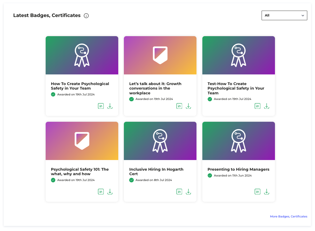This screenshot has height=231, width=315.
Task: Click the Let's talk about it banner image
Action: pos(160,55)
